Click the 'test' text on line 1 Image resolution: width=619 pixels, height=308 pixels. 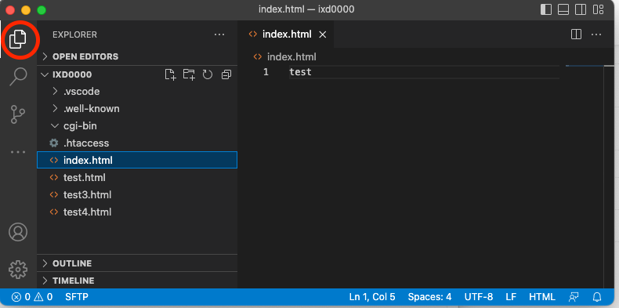300,72
